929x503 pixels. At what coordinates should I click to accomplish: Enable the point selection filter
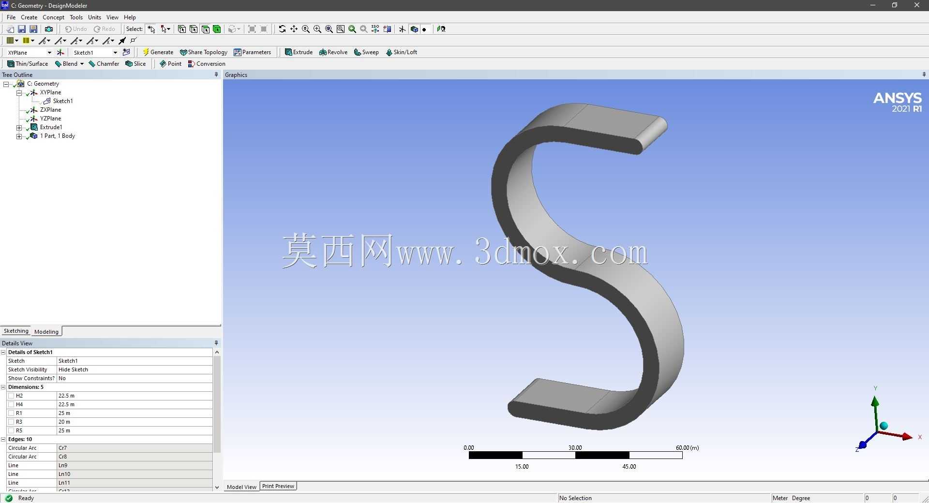pyautogui.click(x=182, y=29)
